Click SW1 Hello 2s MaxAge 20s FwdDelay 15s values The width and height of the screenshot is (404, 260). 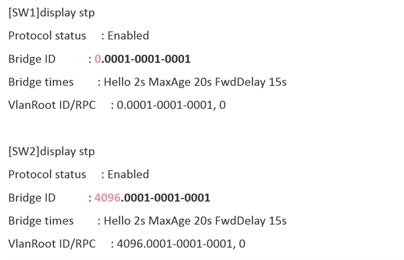(x=195, y=82)
